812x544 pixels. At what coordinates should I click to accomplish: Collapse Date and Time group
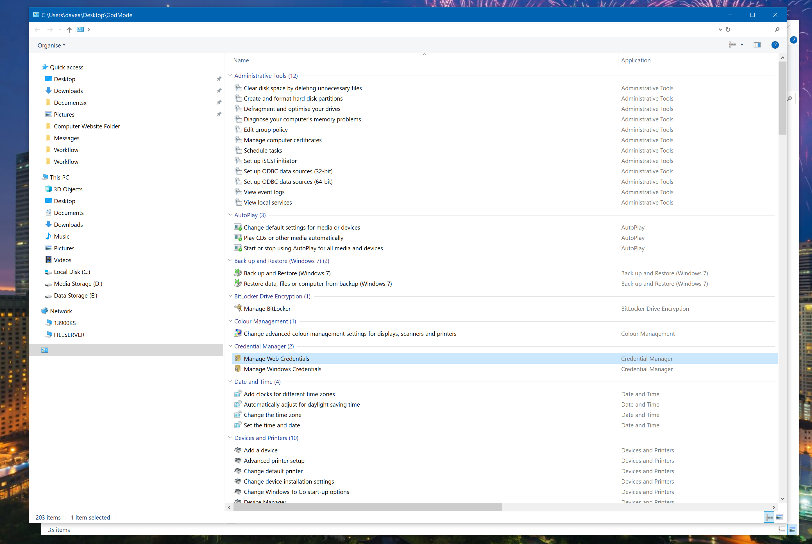click(230, 381)
